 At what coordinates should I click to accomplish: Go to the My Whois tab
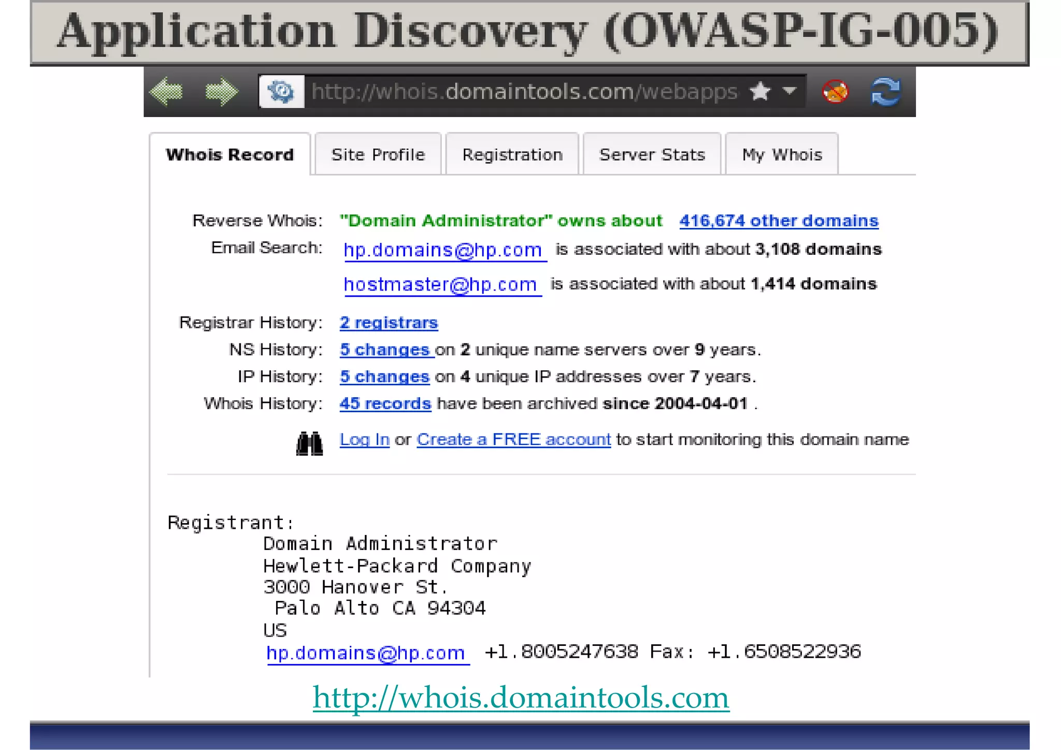pyautogui.click(x=782, y=154)
